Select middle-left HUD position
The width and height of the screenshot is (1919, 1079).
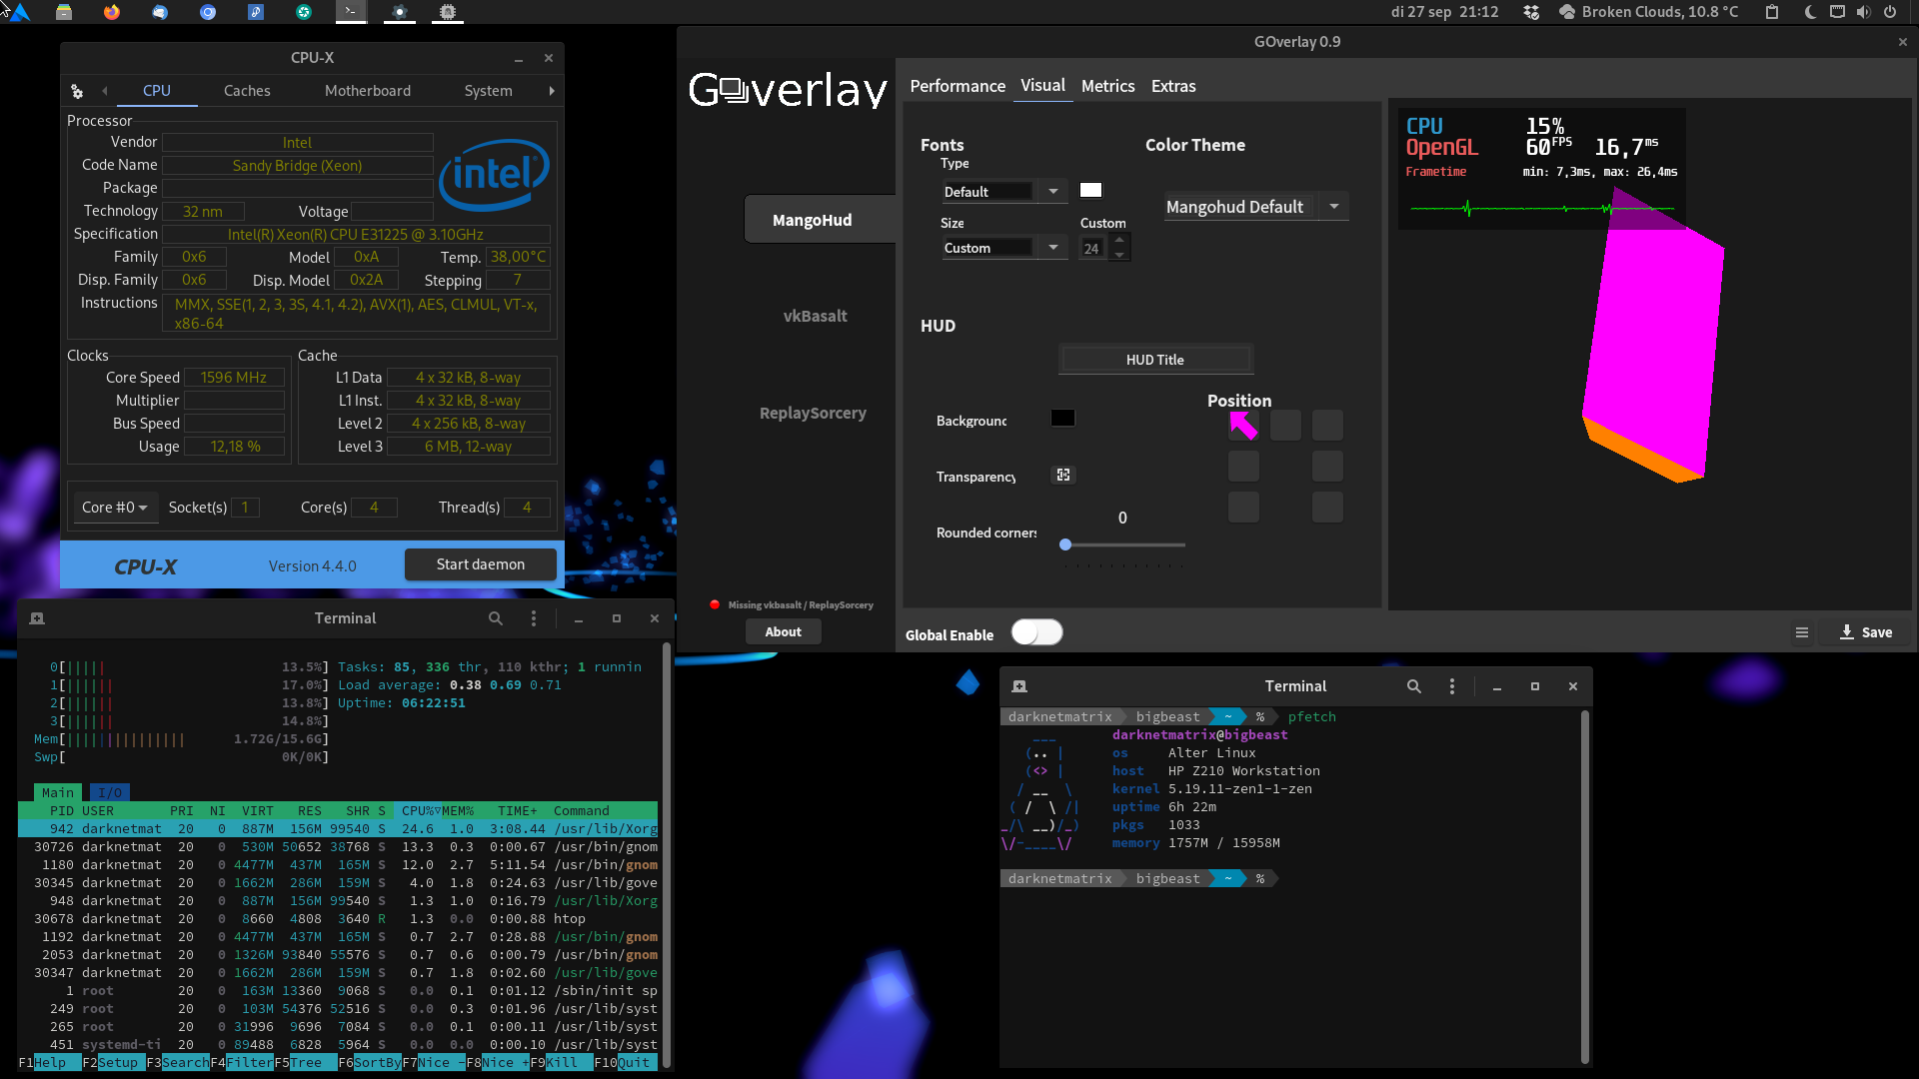pyautogui.click(x=1243, y=467)
